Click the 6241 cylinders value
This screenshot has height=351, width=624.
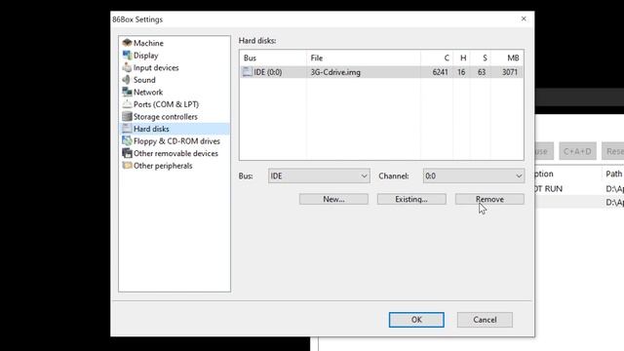(440, 72)
